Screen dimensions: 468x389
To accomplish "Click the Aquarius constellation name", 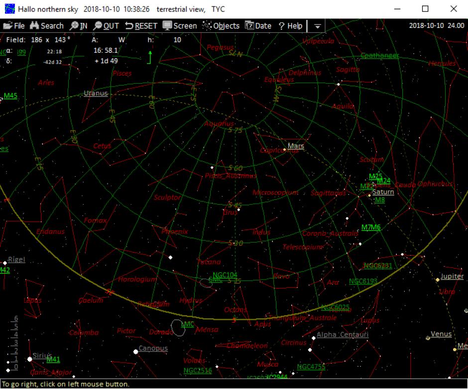I will pos(219,124).
